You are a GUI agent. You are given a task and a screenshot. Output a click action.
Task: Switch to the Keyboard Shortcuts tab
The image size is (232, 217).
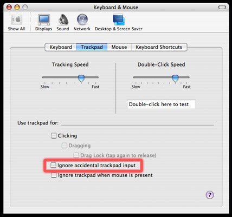159,47
